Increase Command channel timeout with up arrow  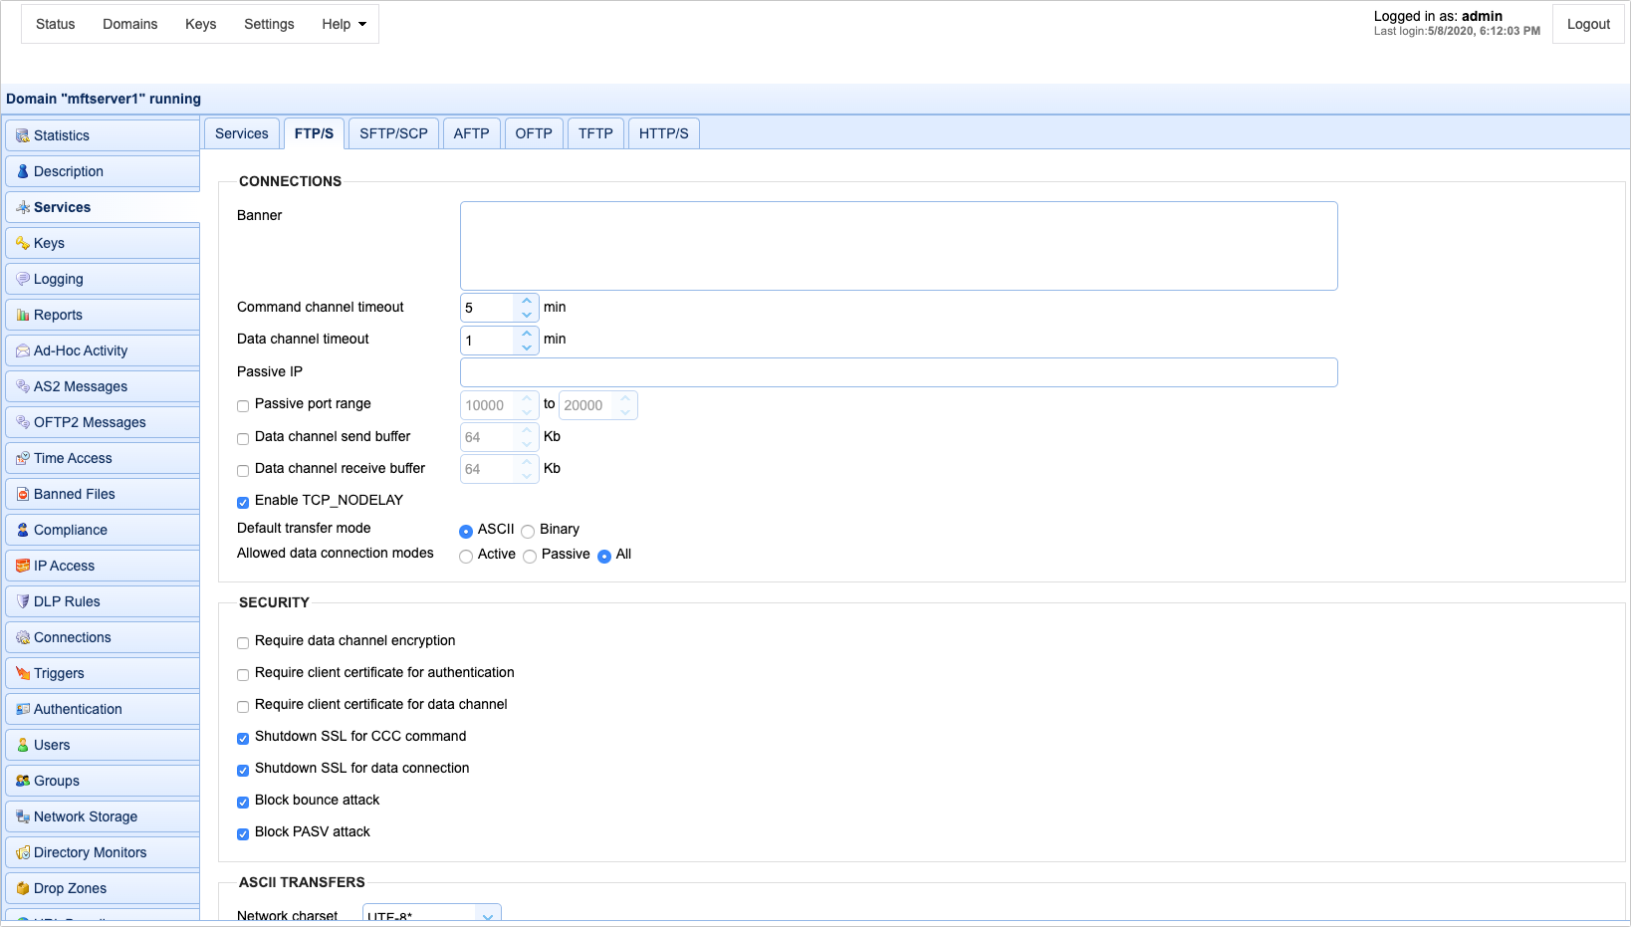[527, 300]
